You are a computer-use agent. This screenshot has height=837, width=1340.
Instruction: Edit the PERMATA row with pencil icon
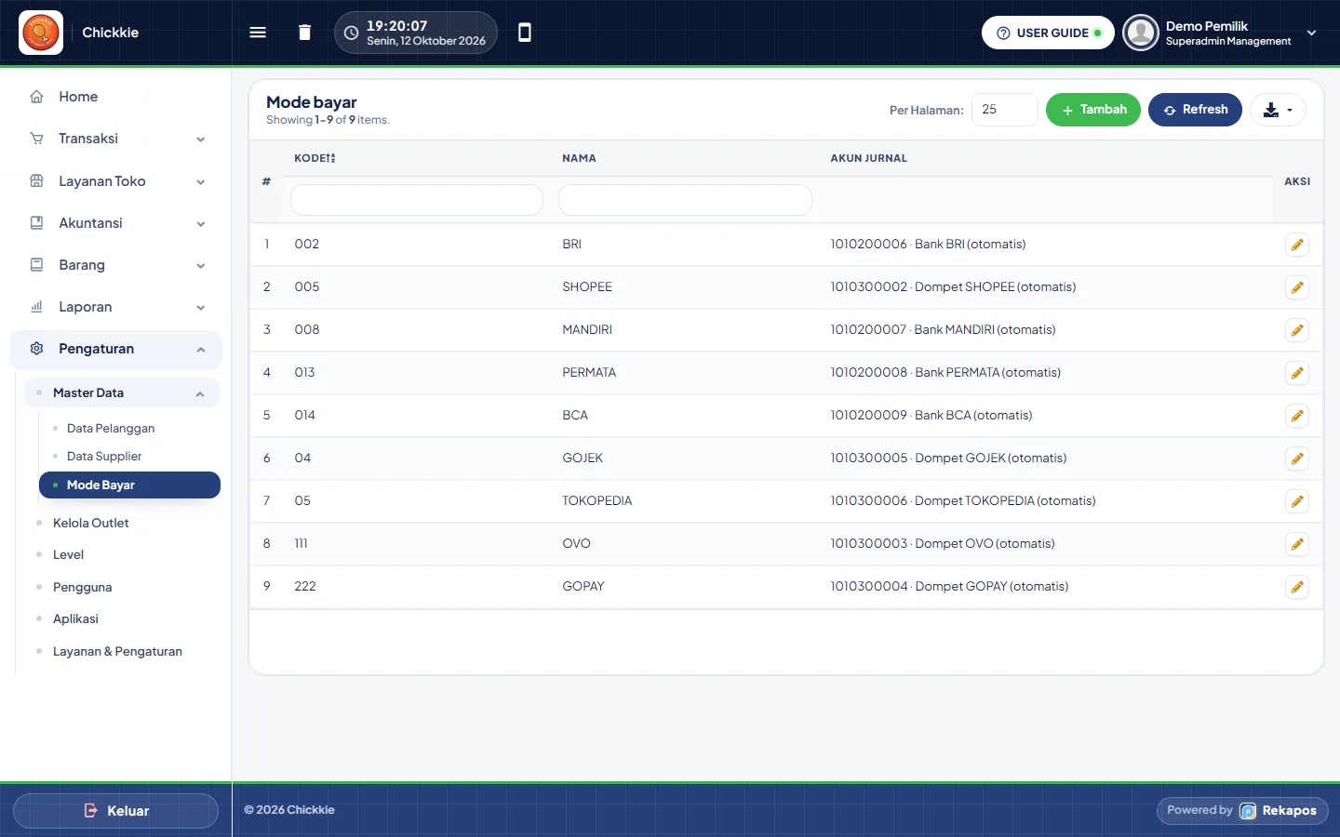[x=1297, y=373]
